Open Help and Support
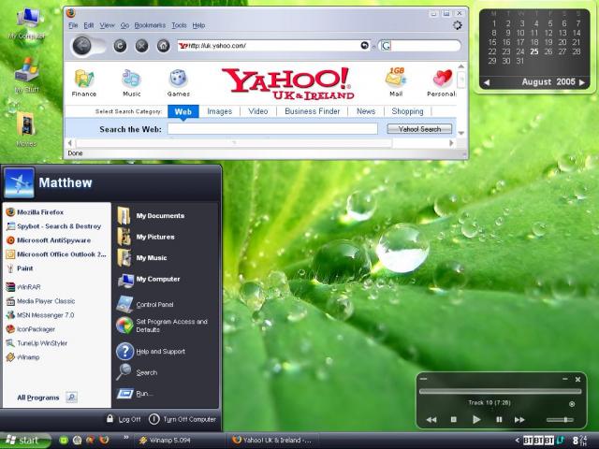Viewport: 599px width, 449px height. [x=151, y=352]
